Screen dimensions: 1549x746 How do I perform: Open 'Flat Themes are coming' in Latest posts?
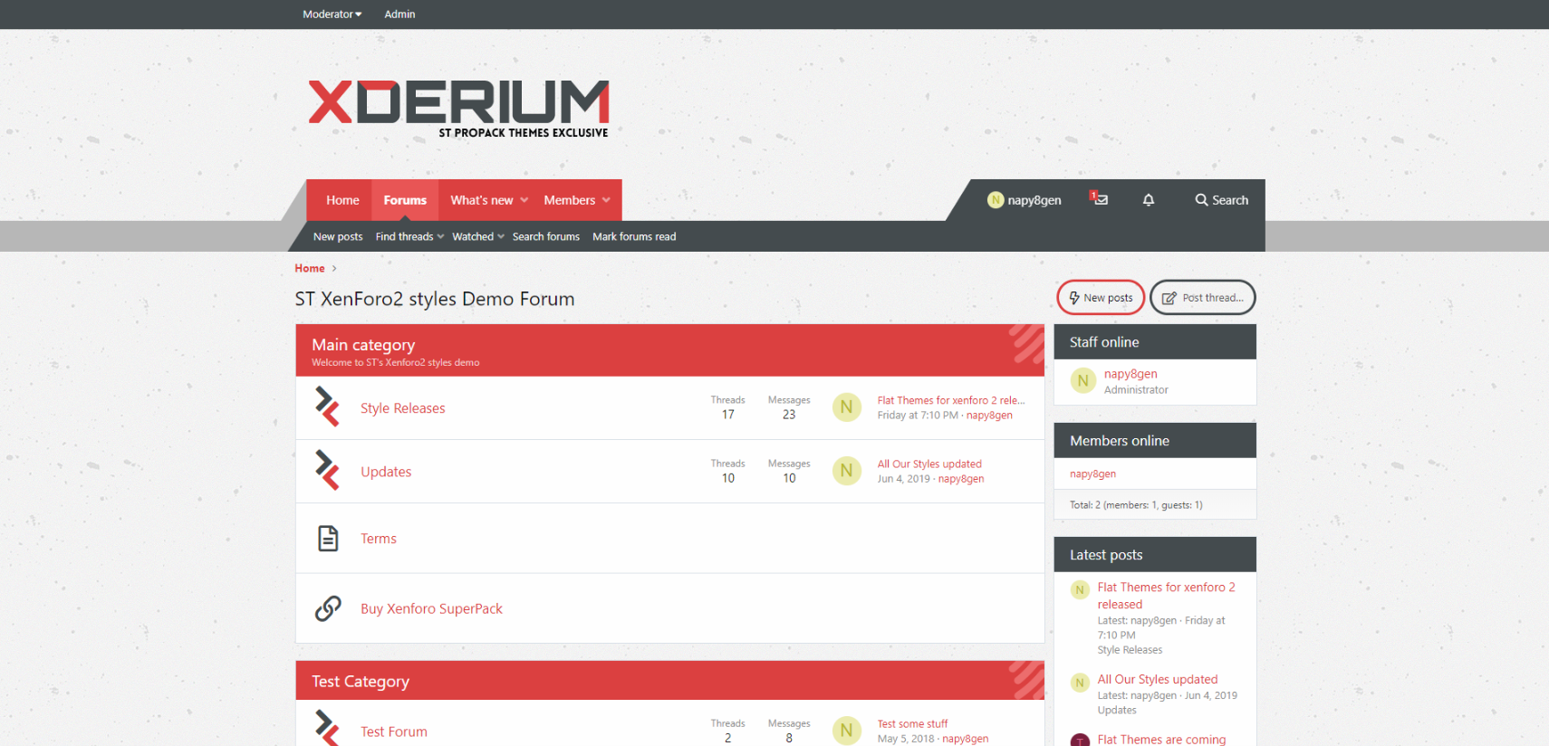1161,739
